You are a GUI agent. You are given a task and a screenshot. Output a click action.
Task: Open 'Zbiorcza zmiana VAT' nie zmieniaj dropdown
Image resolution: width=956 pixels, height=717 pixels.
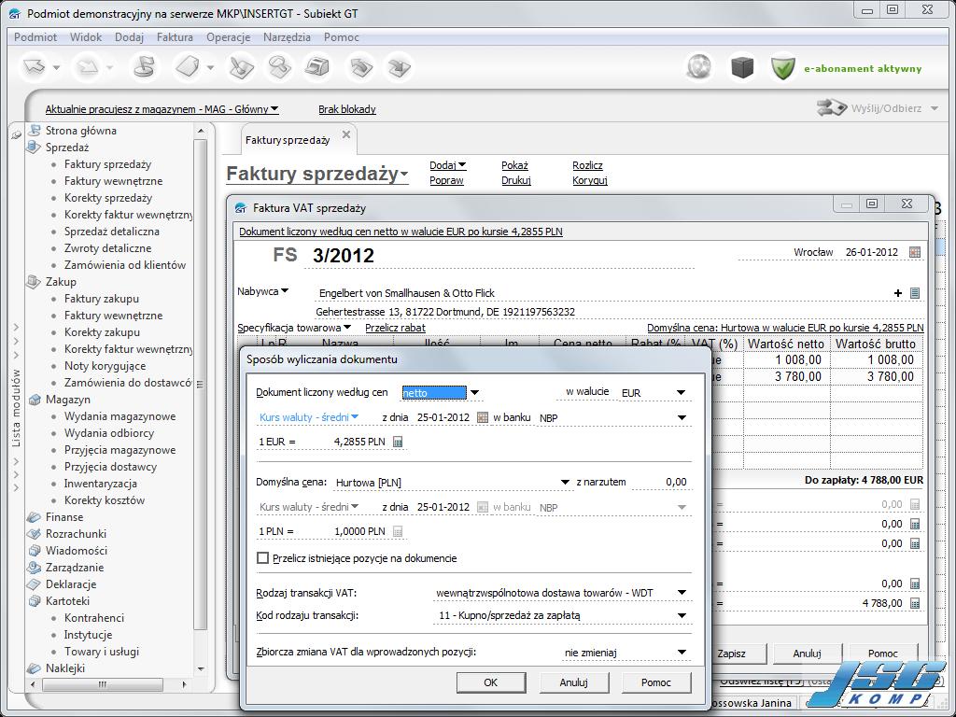(682, 653)
